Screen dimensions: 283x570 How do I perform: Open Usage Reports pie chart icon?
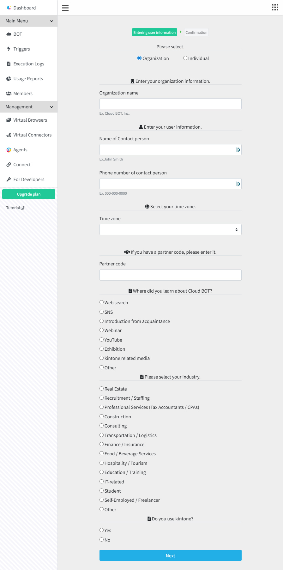(9, 79)
